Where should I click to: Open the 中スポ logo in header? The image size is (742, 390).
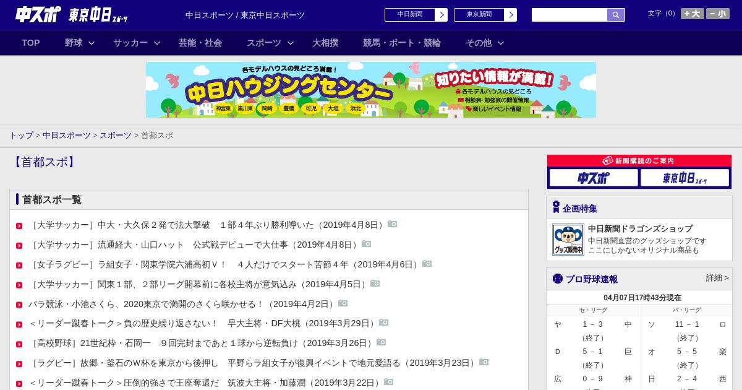point(38,14)
